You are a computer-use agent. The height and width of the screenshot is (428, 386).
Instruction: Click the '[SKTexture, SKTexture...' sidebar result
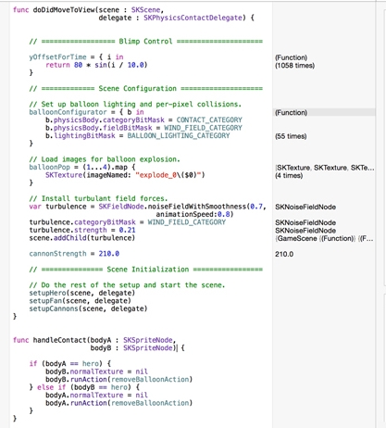pyautogui.click(x=325, y=168)
